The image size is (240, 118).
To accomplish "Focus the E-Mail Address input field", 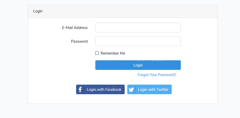I will (138, 28).
